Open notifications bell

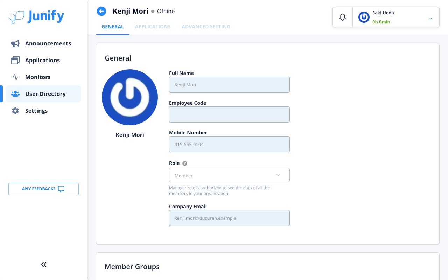pos(343,17)
